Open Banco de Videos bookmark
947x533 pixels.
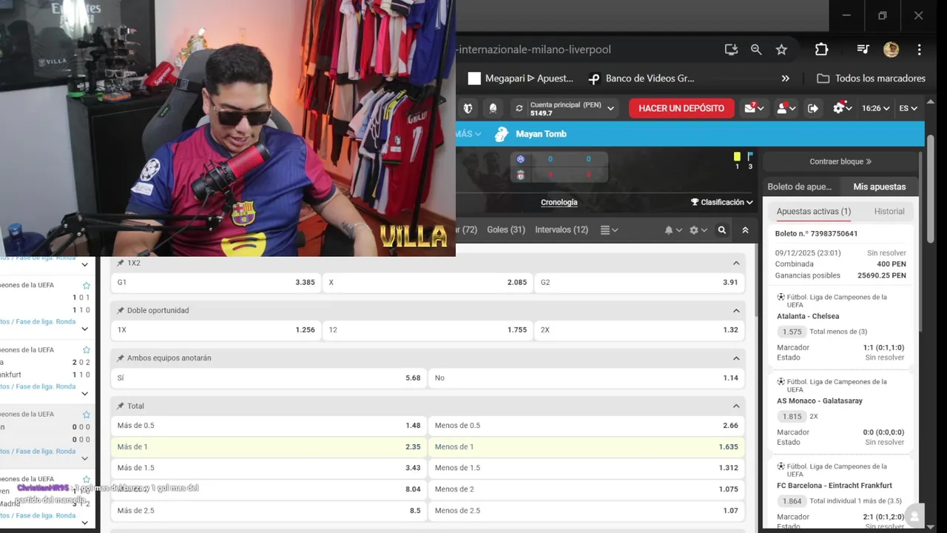pyautogui.click(x=641, y=78)
